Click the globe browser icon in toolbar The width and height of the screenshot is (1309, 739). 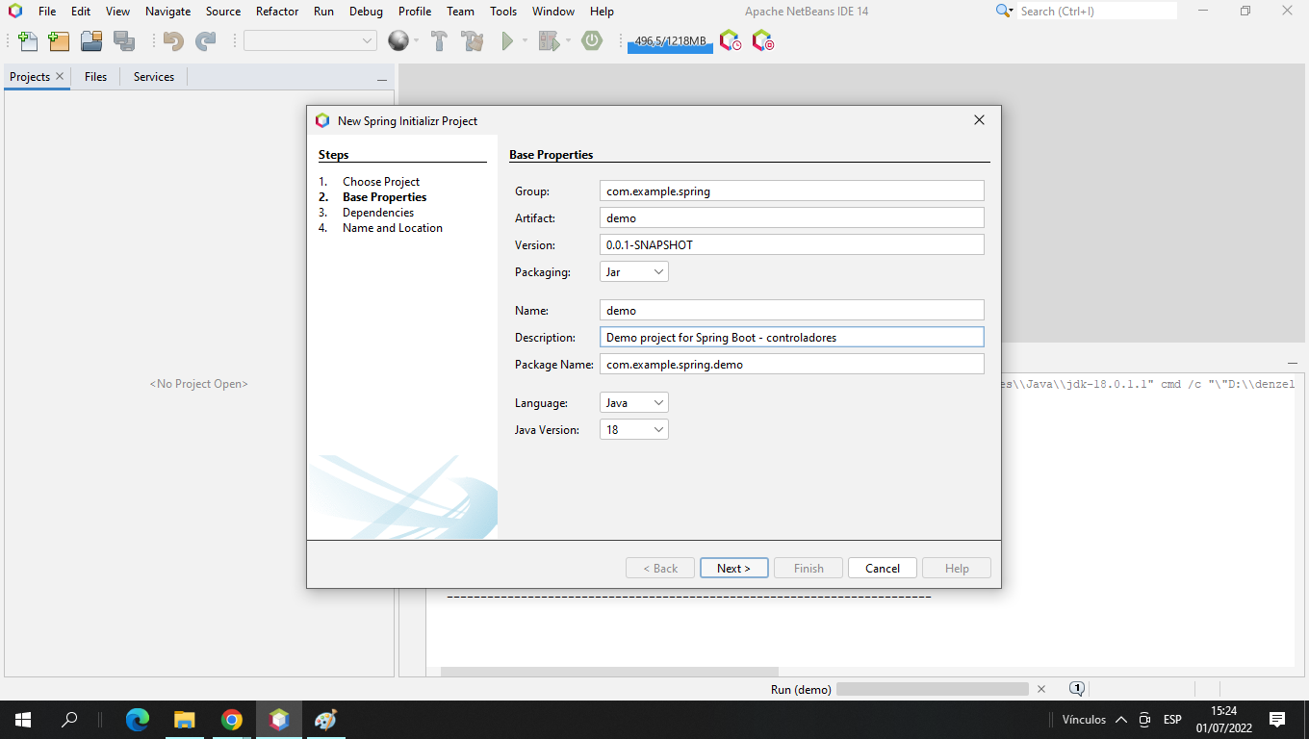398,40
